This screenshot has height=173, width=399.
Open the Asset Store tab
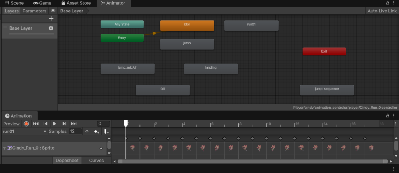pos(76,3)
